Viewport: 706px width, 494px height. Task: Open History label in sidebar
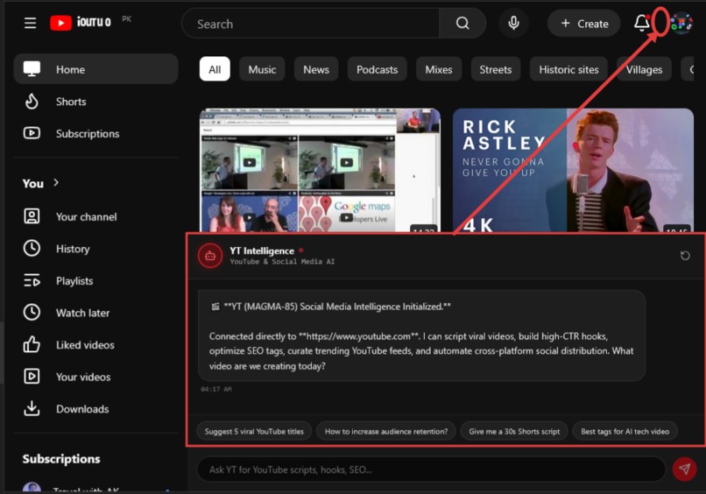point(73,249)
